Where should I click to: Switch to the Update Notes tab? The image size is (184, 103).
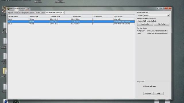coord(13,13)
